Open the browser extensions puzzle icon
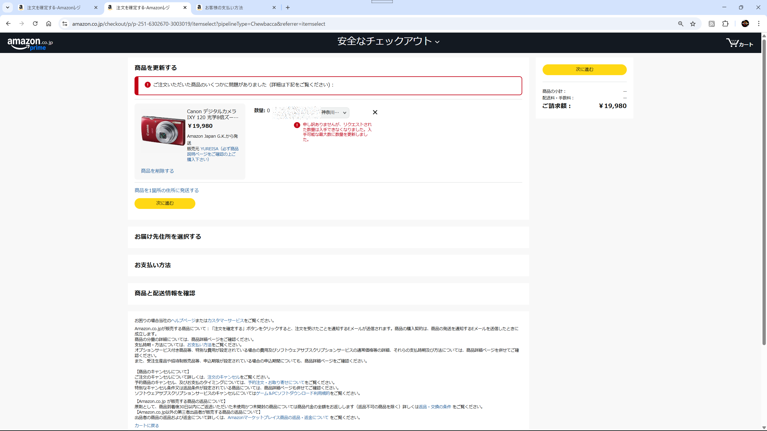Screen dimensions: 767x431 click(x=725, y=24)
